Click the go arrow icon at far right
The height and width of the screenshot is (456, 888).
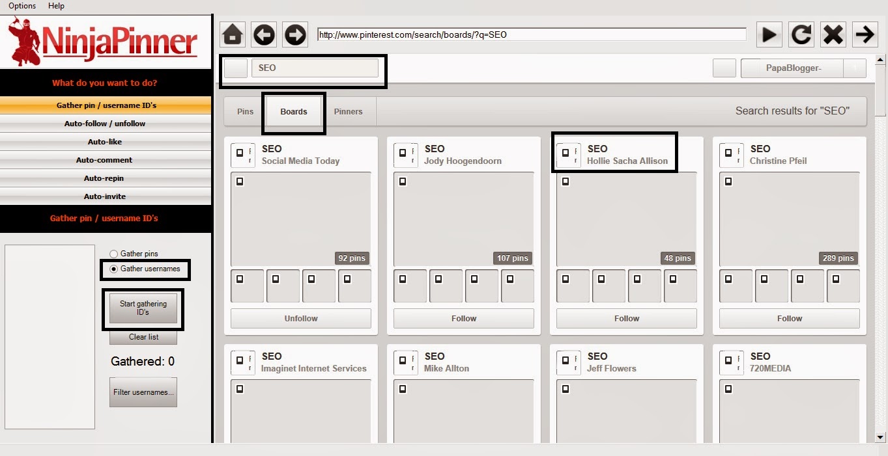tap(865, 34)
